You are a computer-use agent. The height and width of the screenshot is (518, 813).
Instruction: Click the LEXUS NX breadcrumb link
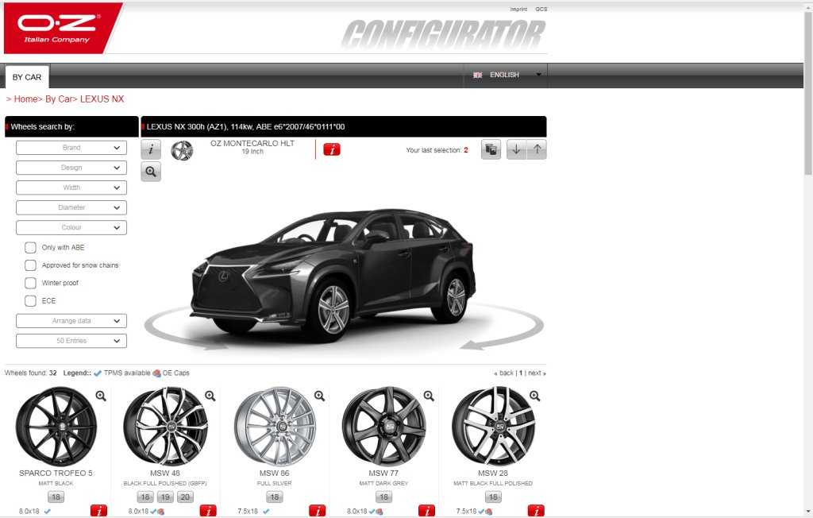pos(102,99)
